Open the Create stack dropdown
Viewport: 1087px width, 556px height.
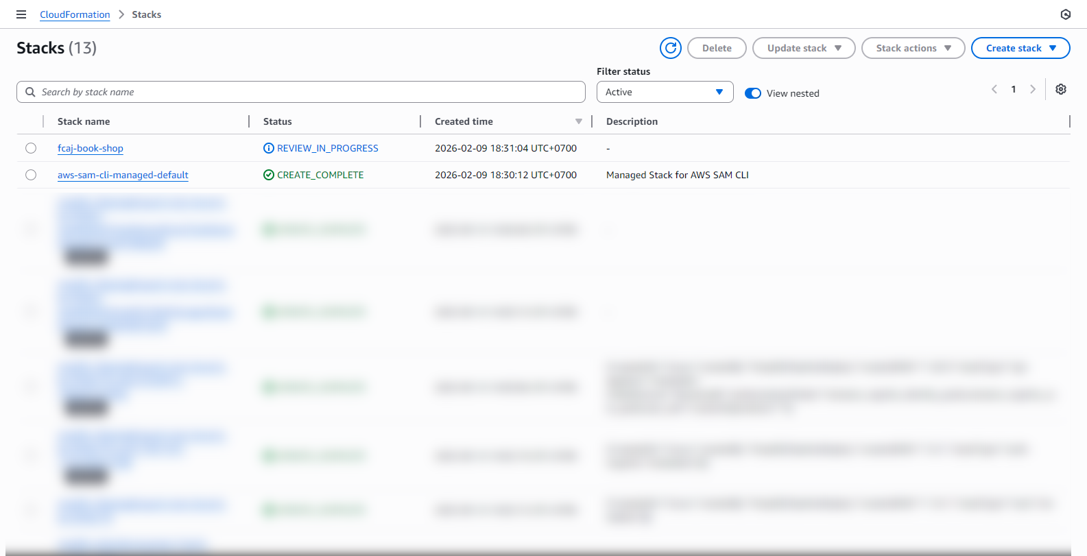pyautogui.click(x=1020, y=48)
